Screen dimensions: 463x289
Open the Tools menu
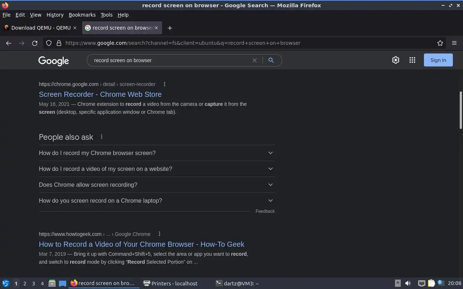[106, 15]
